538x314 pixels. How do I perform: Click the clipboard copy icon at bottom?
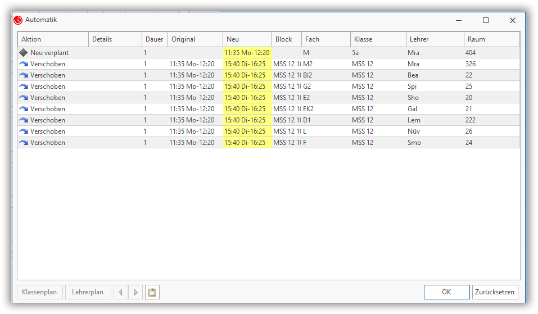[151, 292]
